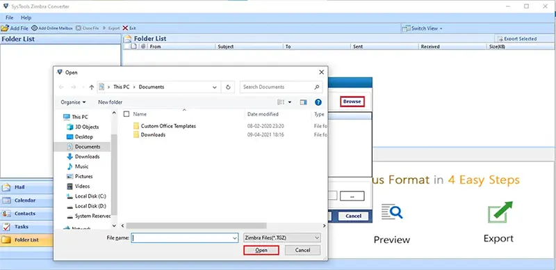Sort emails by Subject column
This screenshot has width=556, height=270.
point(249,47)
